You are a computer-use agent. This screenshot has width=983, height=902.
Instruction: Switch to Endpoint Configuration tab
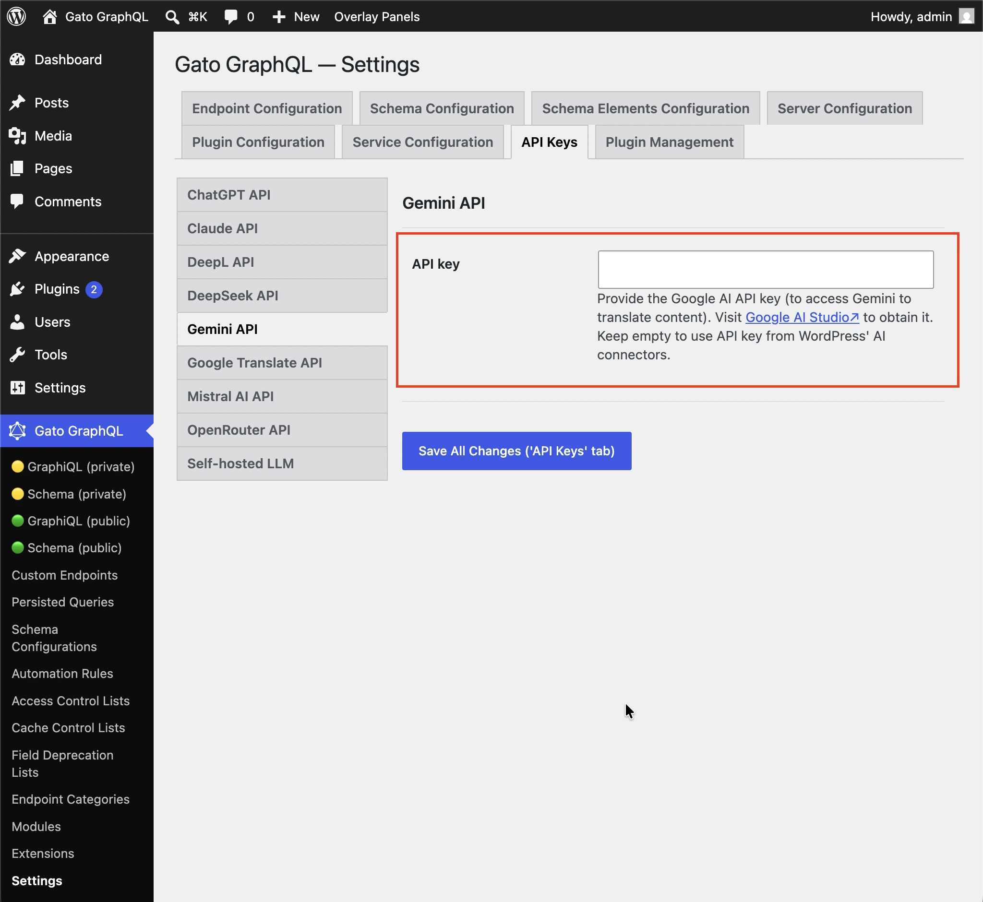tap(266, 108)
